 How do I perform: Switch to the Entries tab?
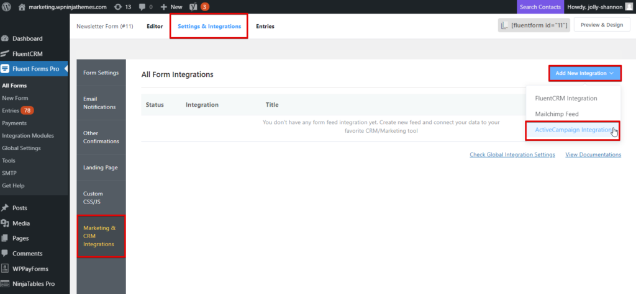pos(265,26)
